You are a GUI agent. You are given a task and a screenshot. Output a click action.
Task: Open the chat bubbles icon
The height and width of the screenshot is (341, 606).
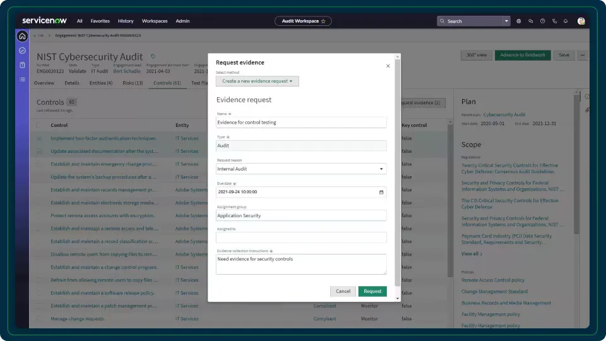531,21
